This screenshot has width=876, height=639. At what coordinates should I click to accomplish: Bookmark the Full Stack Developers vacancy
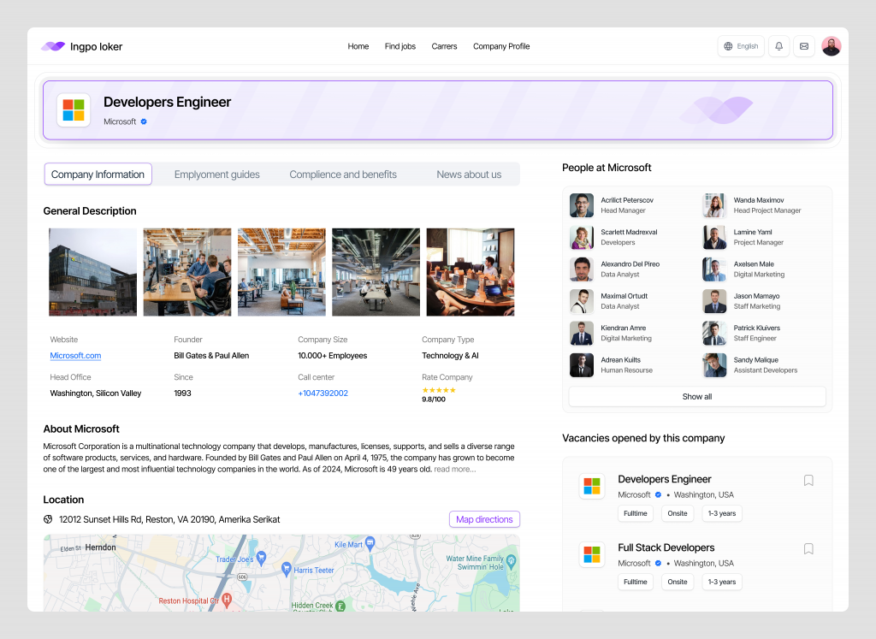(x=808, y=549)
